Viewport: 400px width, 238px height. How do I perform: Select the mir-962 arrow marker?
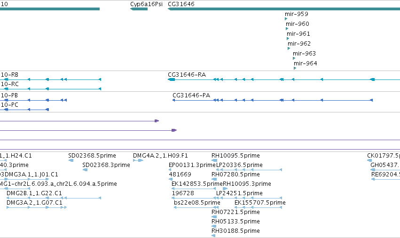(x=289, y=48)
